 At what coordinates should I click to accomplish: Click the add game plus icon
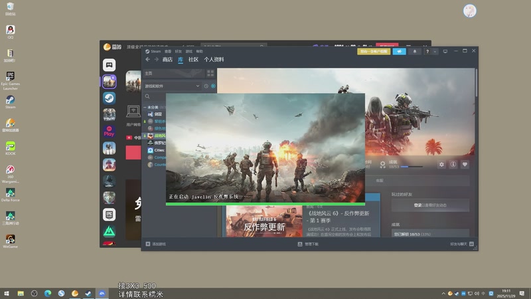[147, 244]
